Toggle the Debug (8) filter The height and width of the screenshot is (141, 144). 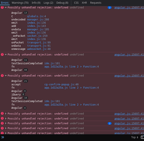pos(62,3)
